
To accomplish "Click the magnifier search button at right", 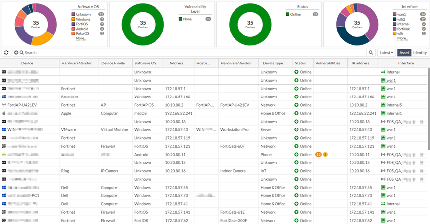I will [371, 53].
